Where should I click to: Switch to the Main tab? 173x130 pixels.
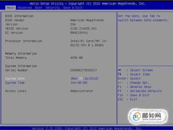click(10, 8)
